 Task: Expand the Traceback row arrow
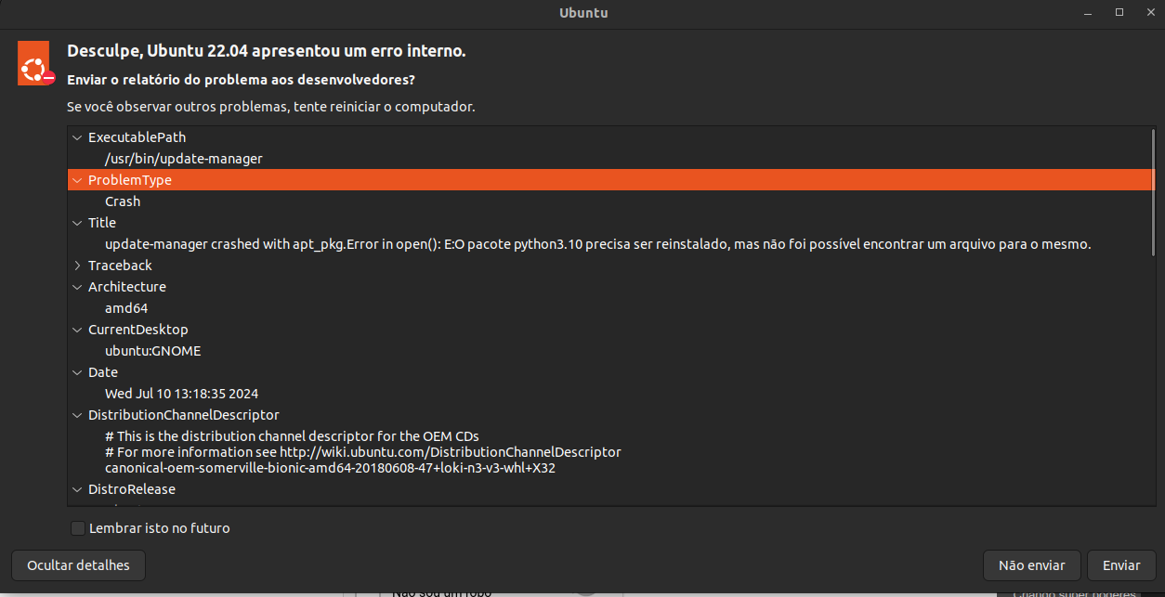coord(77,266)
